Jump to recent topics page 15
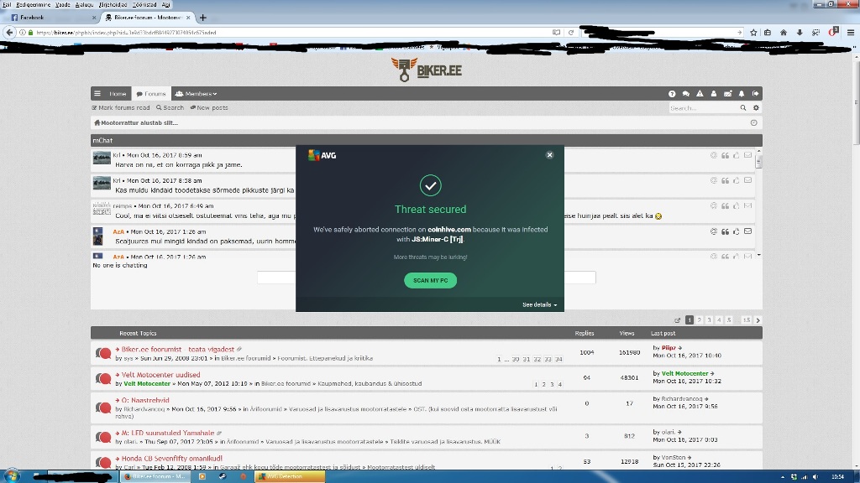The height and width of the screenshot is (483, 860). 747,319
